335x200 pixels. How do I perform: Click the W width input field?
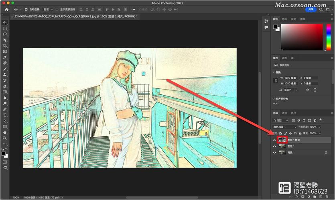coord(290,78)
